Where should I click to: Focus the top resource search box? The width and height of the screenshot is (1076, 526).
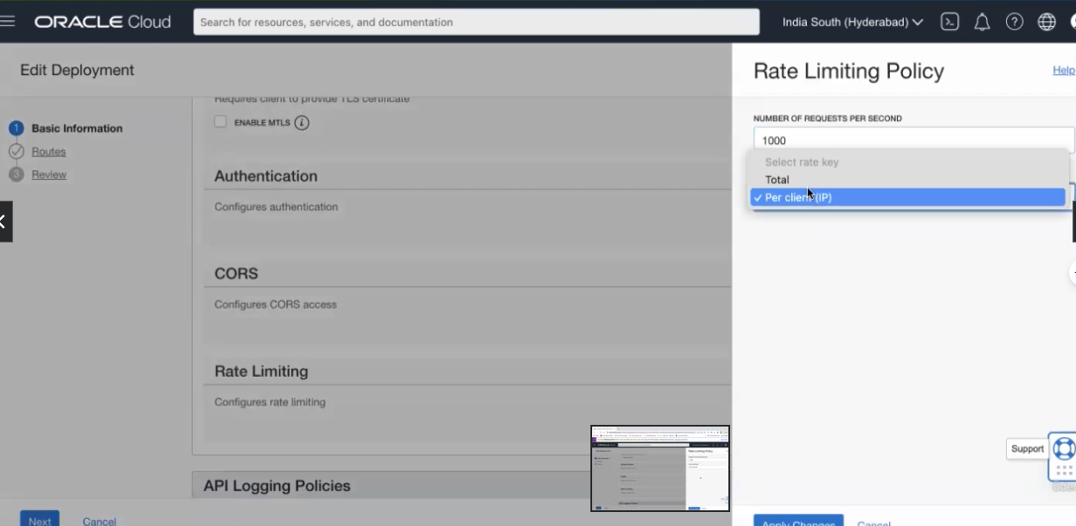[x=476, y=22]
